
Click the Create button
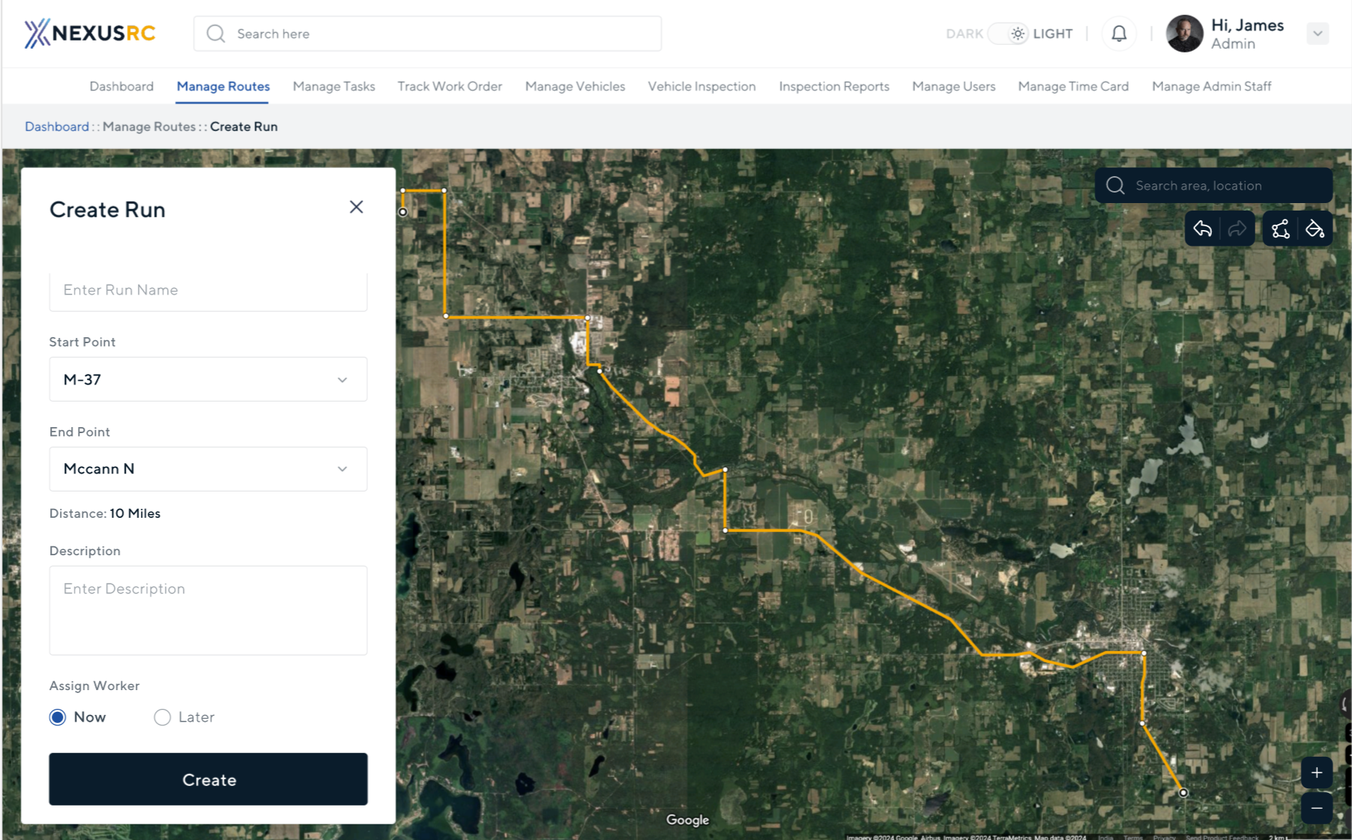pos(208,779)
